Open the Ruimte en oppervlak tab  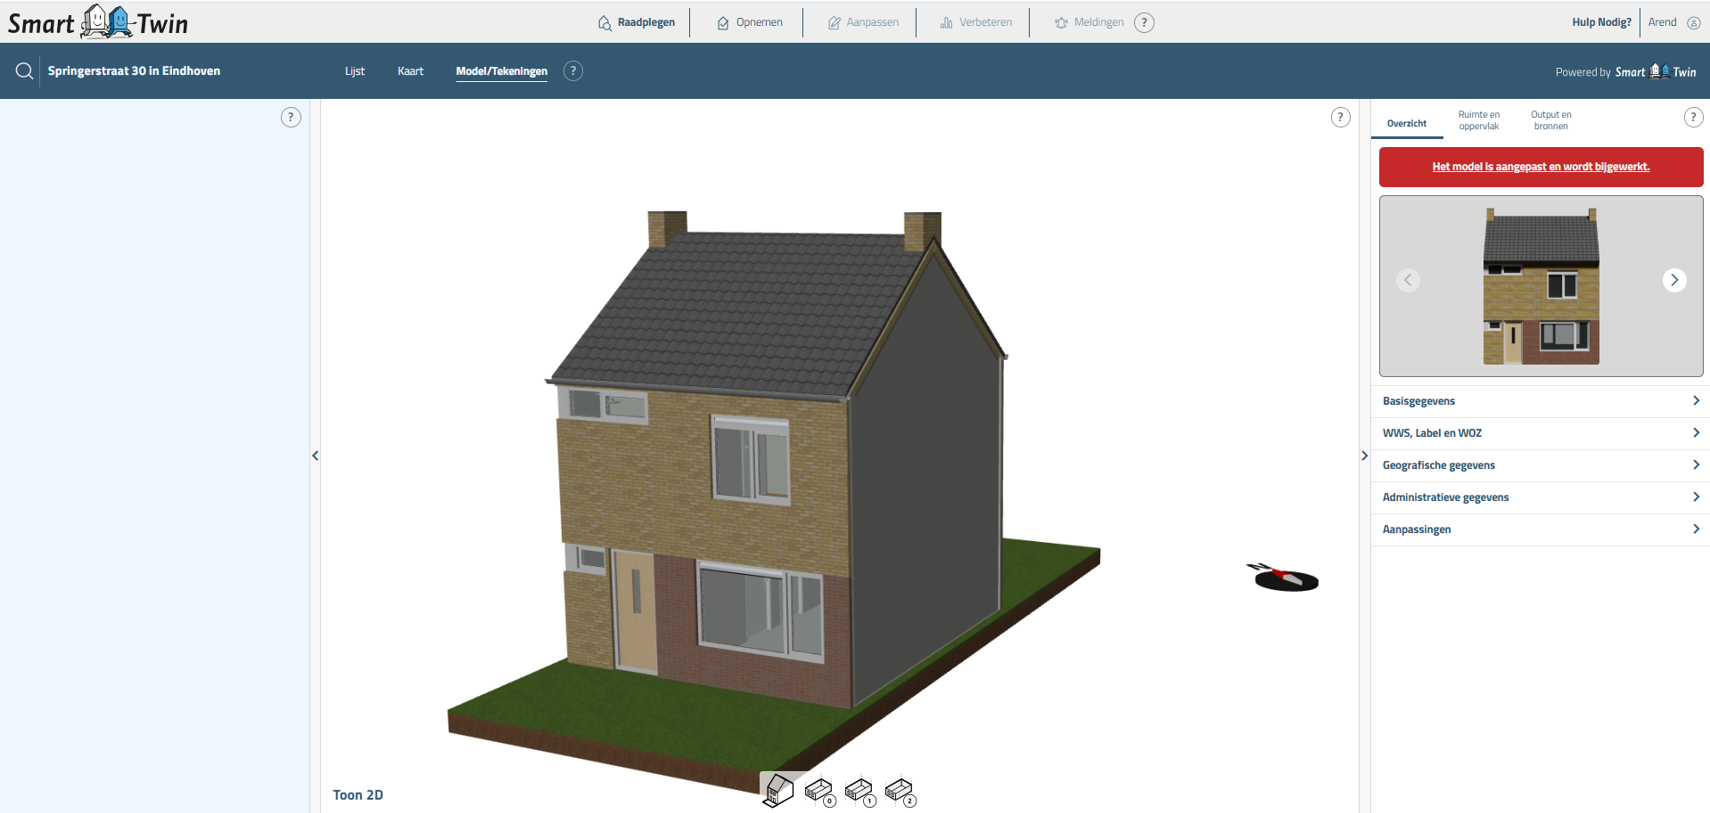[x=1478, y=120]
